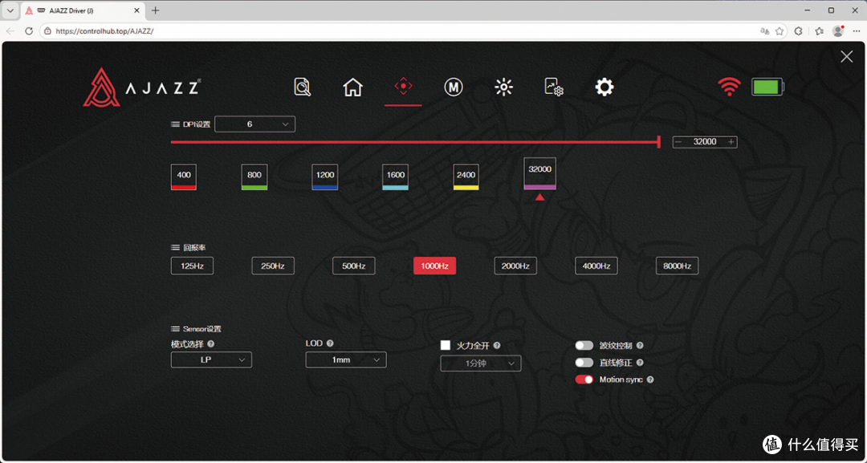Go to the Home icon tab
This screenshot has height=463, width=867.
click(352, 87)
